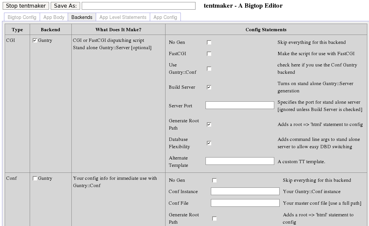Toggle the Build Server checkbox
The width and height of the screenshot is (369, 226).
coord(209,87)
